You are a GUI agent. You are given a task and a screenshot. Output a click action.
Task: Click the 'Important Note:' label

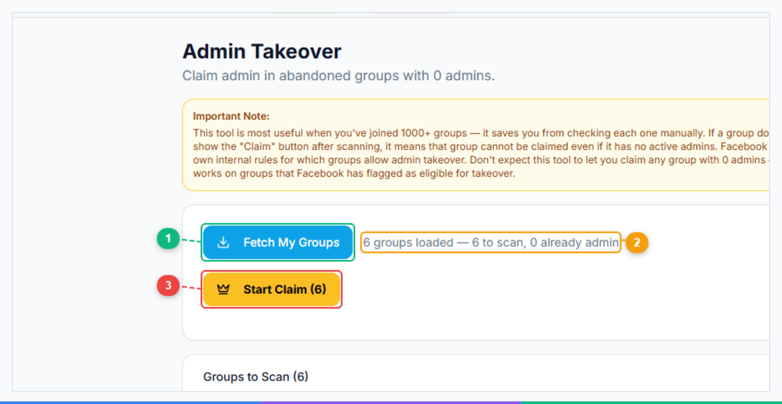pyautogui.click(x=231, y=116)
